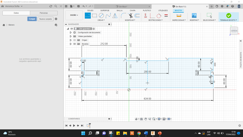Select the Pan hand tool

[146, 119]
